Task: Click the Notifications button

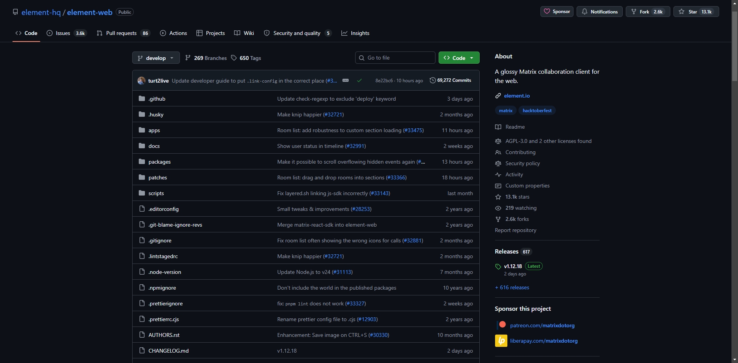Action: click(x=600, y=12)
